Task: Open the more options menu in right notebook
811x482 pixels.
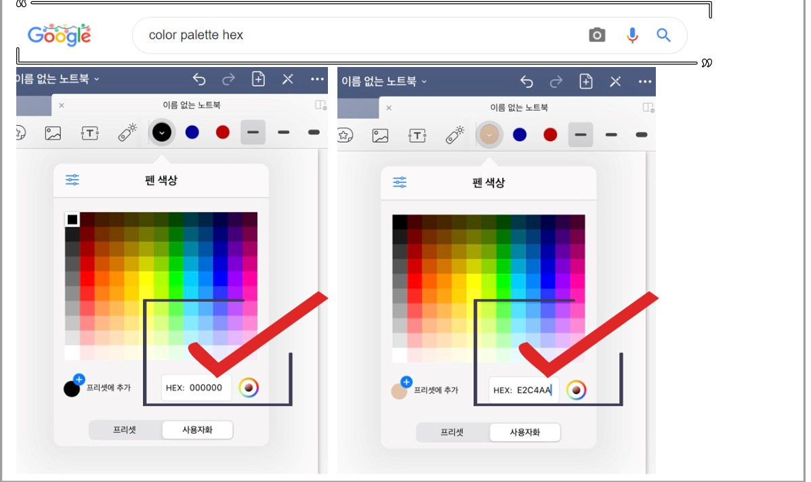Action: tap(644, 82)
